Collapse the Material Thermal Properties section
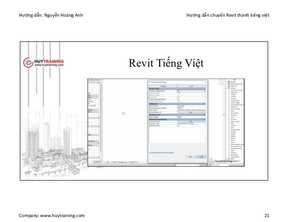The image size is (288, 222). (204, 119)
